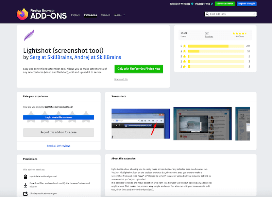Click Register or Log in
272x197 pixels.
coord(247,4)
